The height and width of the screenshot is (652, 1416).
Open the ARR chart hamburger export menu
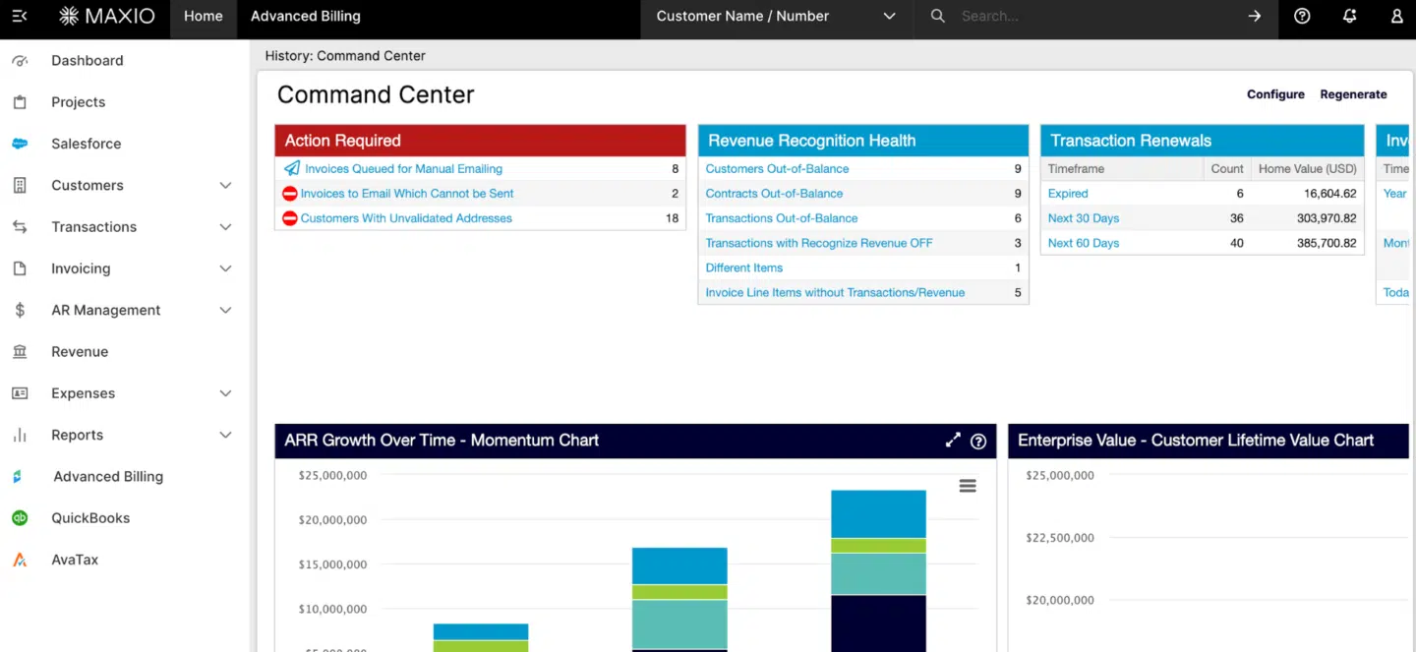tap(968, 486)
